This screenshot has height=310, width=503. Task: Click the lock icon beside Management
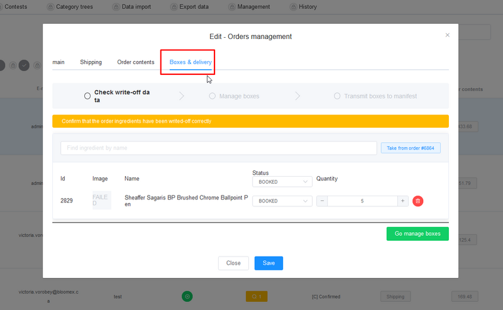231,7
